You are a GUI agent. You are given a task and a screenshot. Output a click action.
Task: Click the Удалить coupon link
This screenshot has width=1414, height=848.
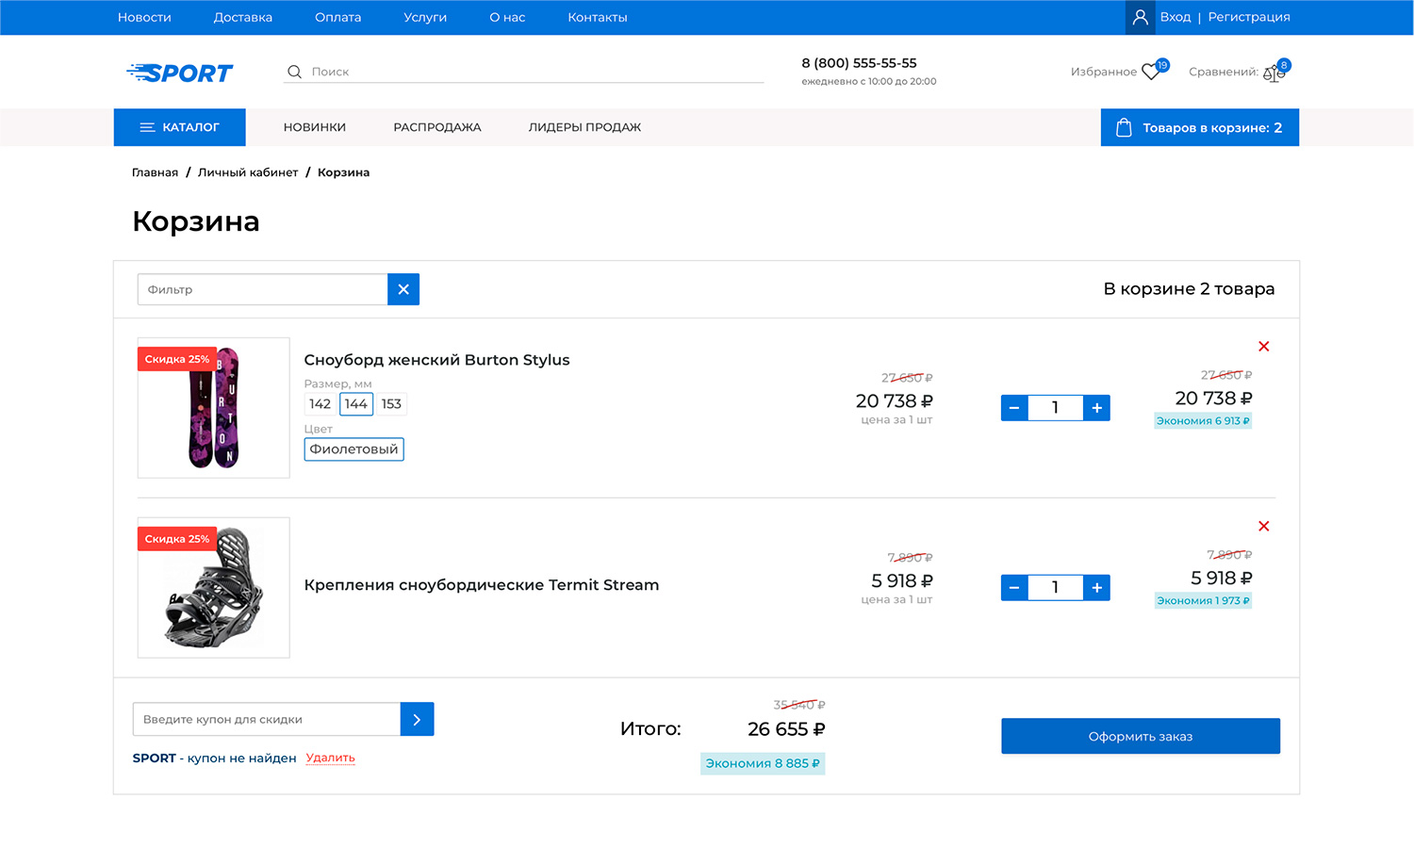click(330, 758)
